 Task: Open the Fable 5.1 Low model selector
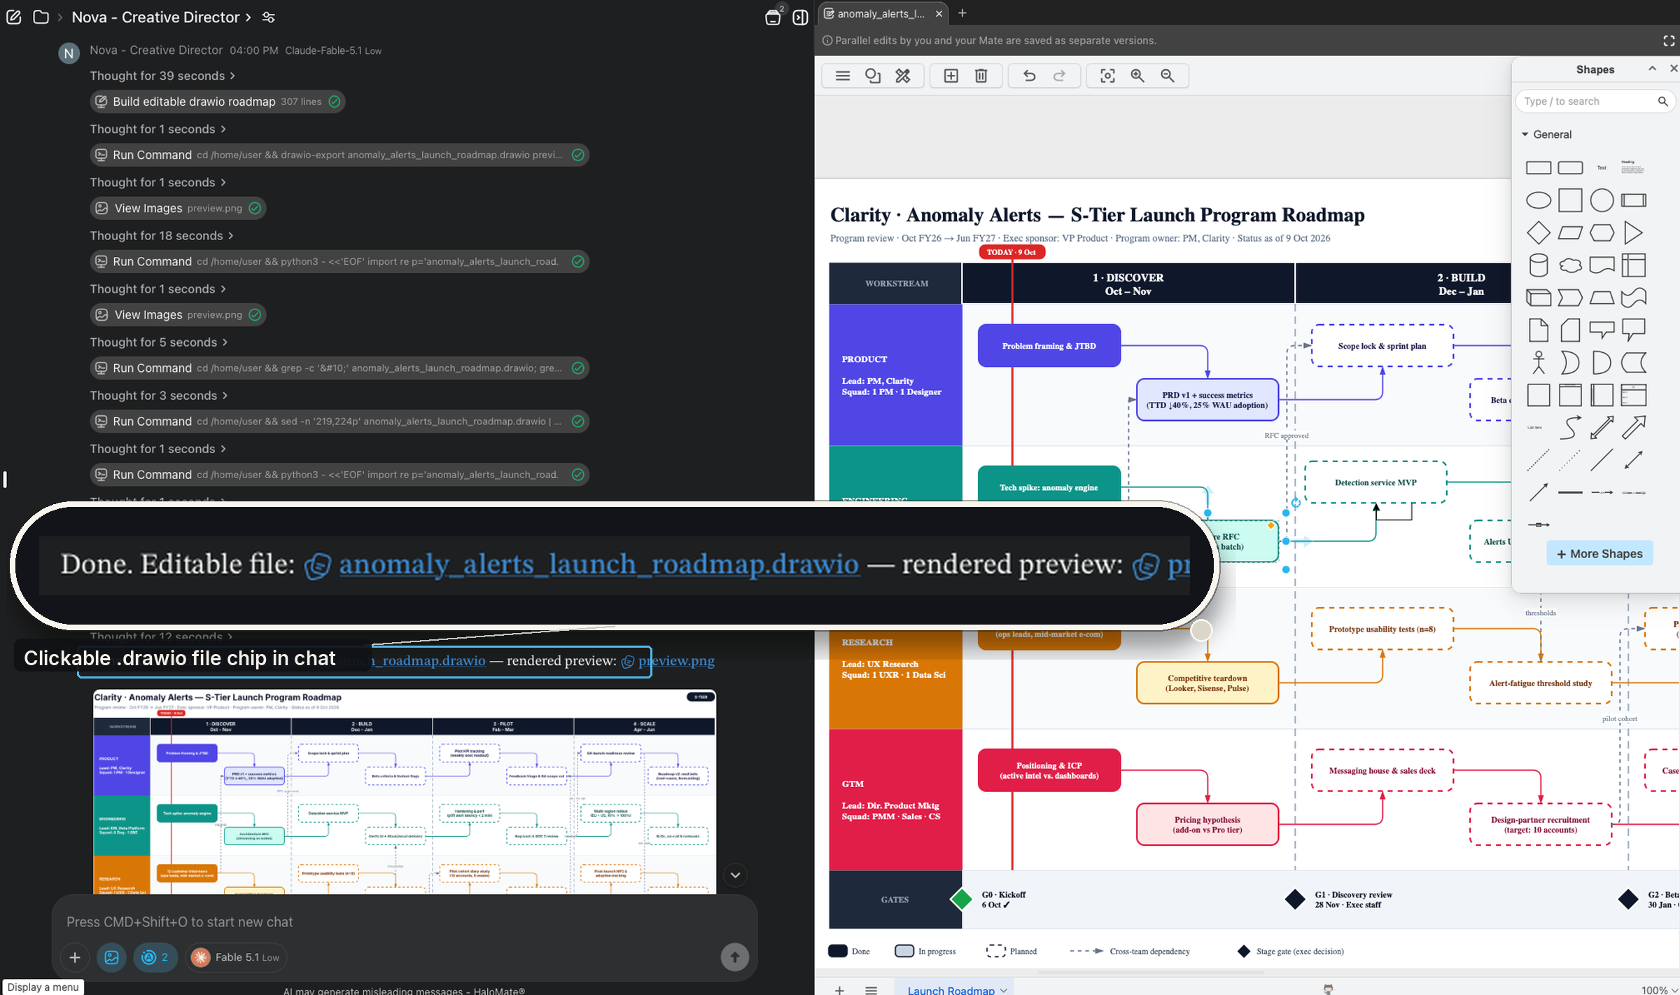(x=236, y=957)
